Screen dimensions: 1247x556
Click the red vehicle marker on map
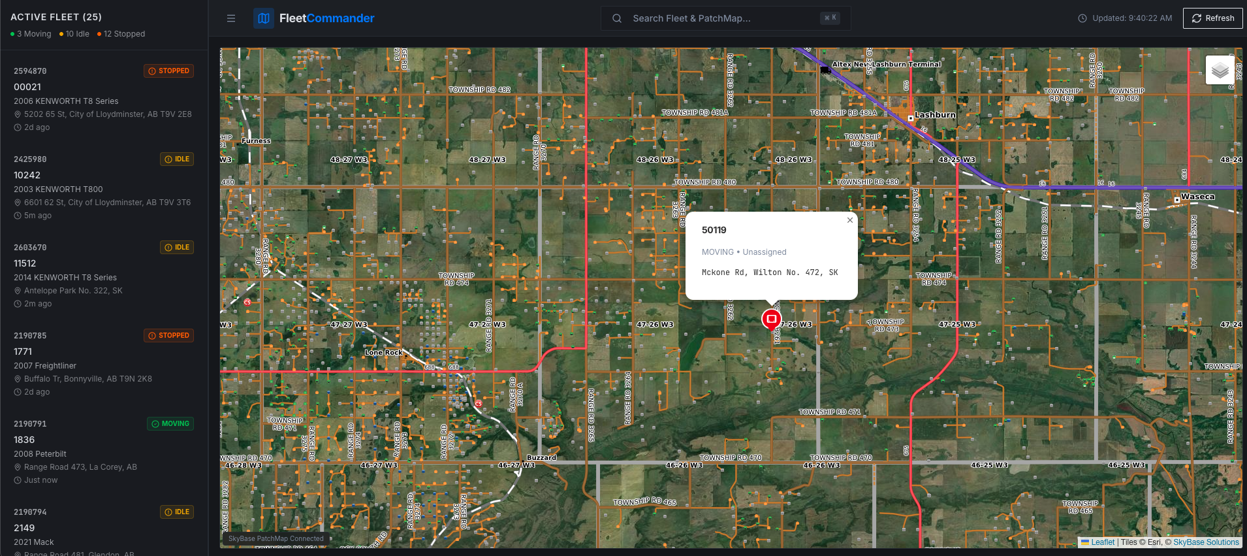(x=771, y=319)
